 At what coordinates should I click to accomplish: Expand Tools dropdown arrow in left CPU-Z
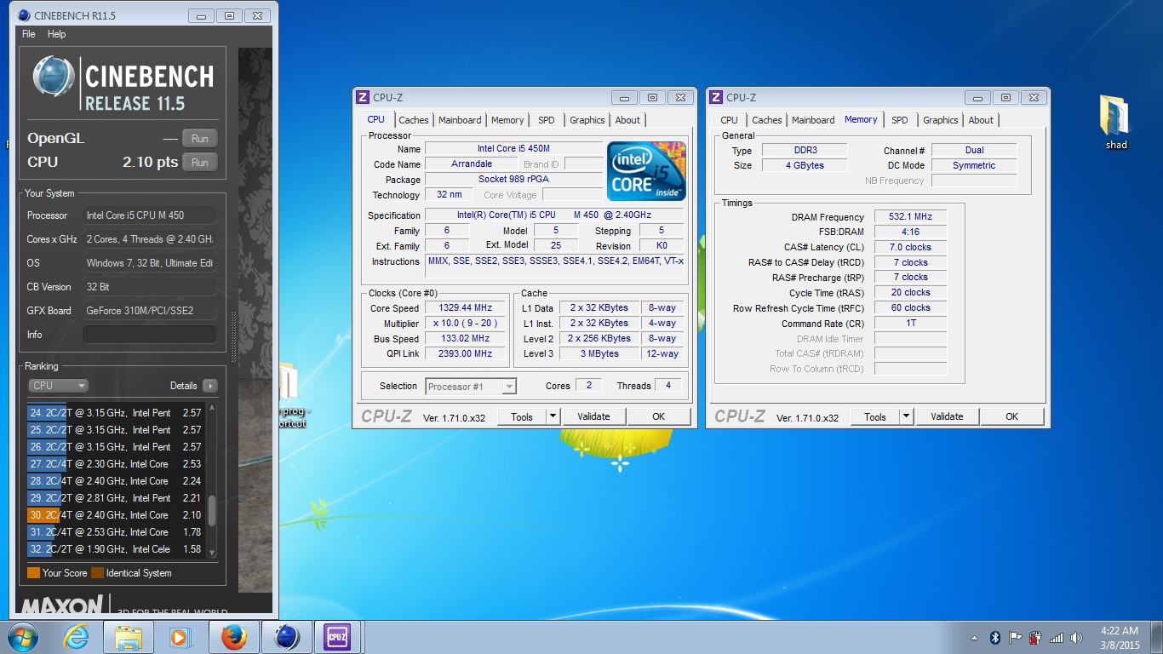click(553, 416)
